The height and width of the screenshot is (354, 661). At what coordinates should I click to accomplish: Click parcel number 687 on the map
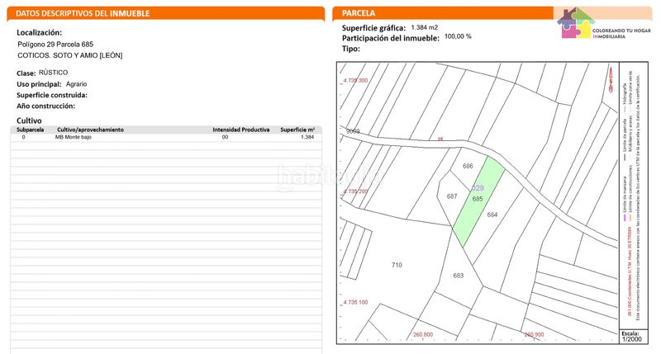click(452, 196)
